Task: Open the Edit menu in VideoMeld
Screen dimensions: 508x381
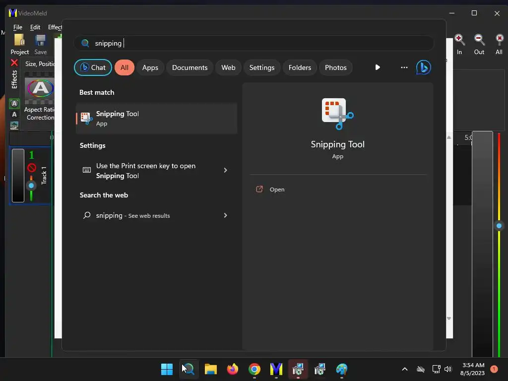Action: 35,27
